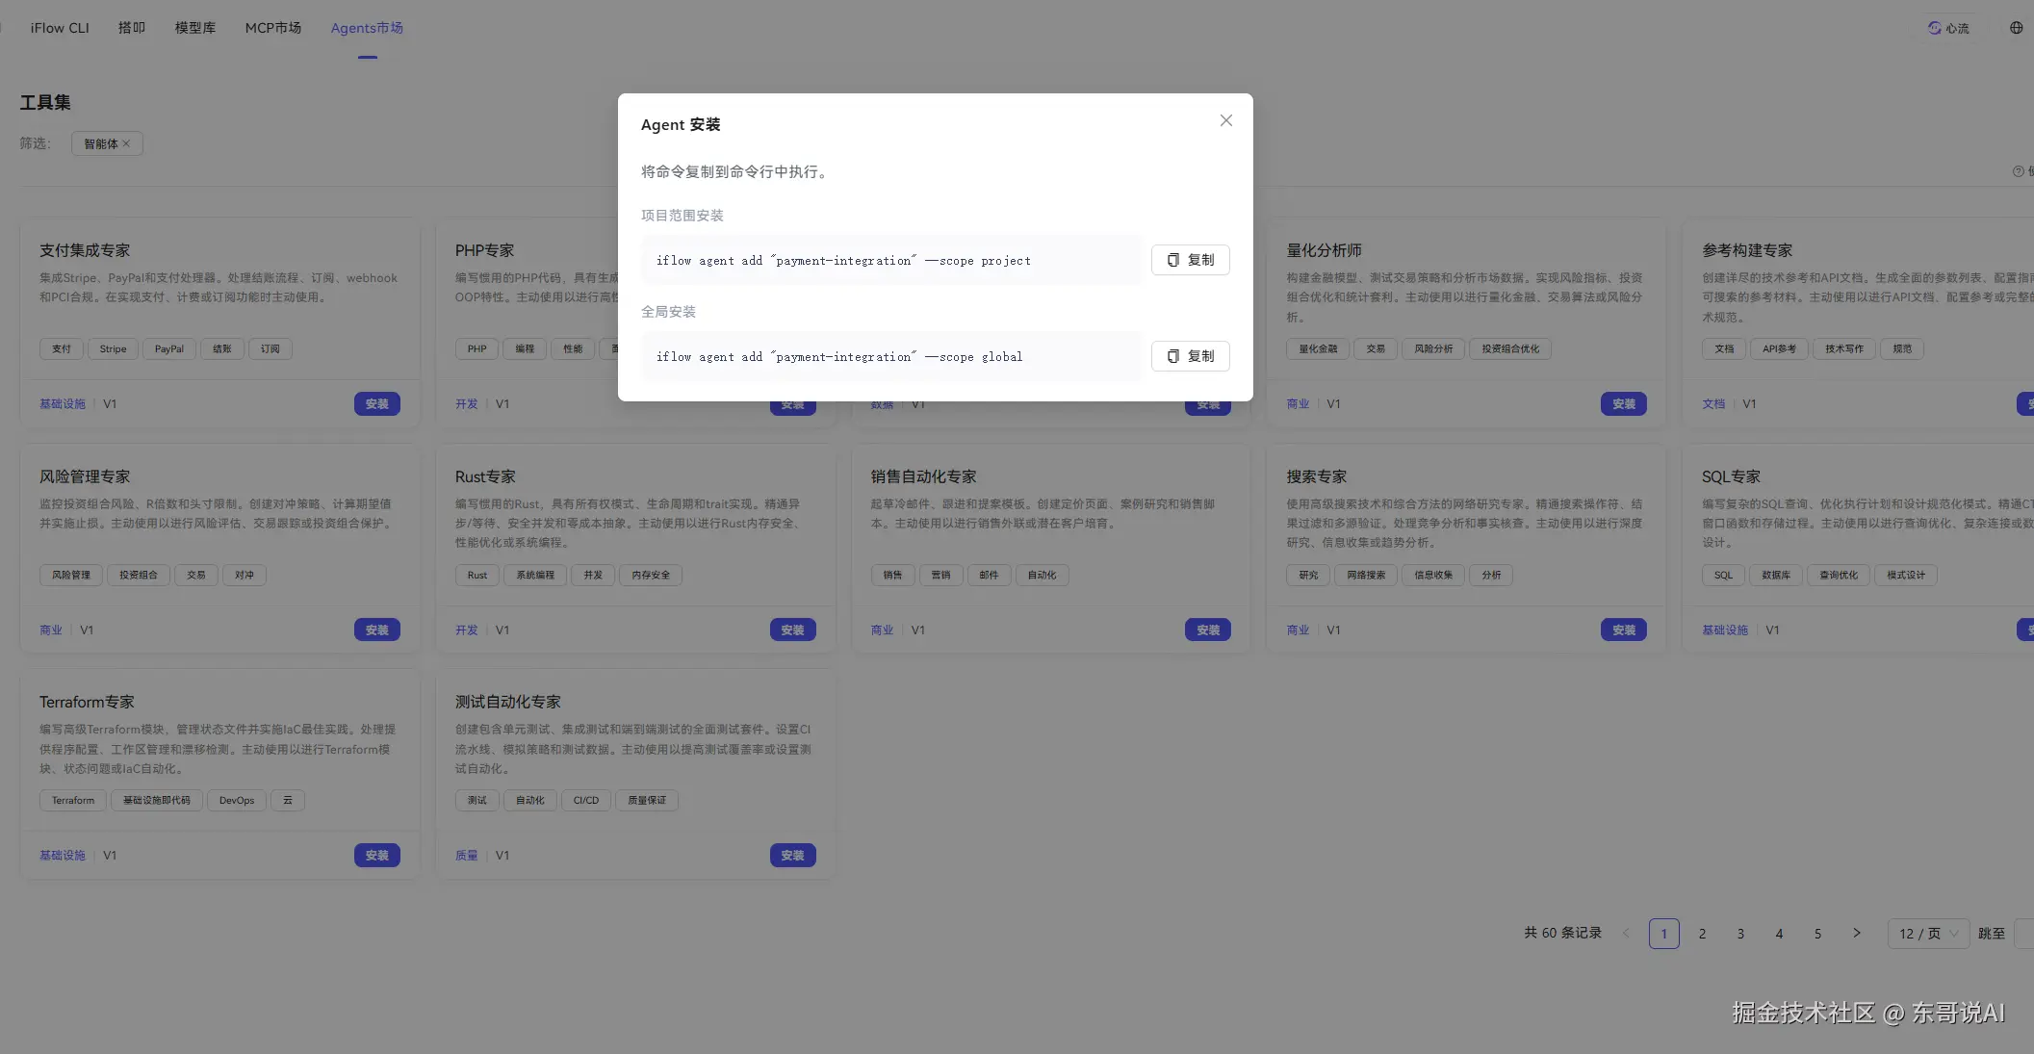The height and width of the screenshot is (1054, 2034).
Task: Copy the global-scope install command
Action: coord(1190,356)
